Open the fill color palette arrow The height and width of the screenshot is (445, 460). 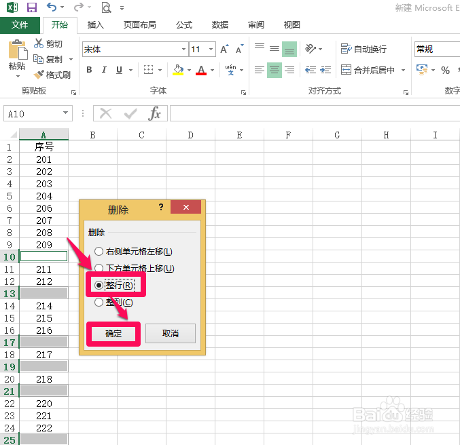pyautogui.click(x=189, y=70)
